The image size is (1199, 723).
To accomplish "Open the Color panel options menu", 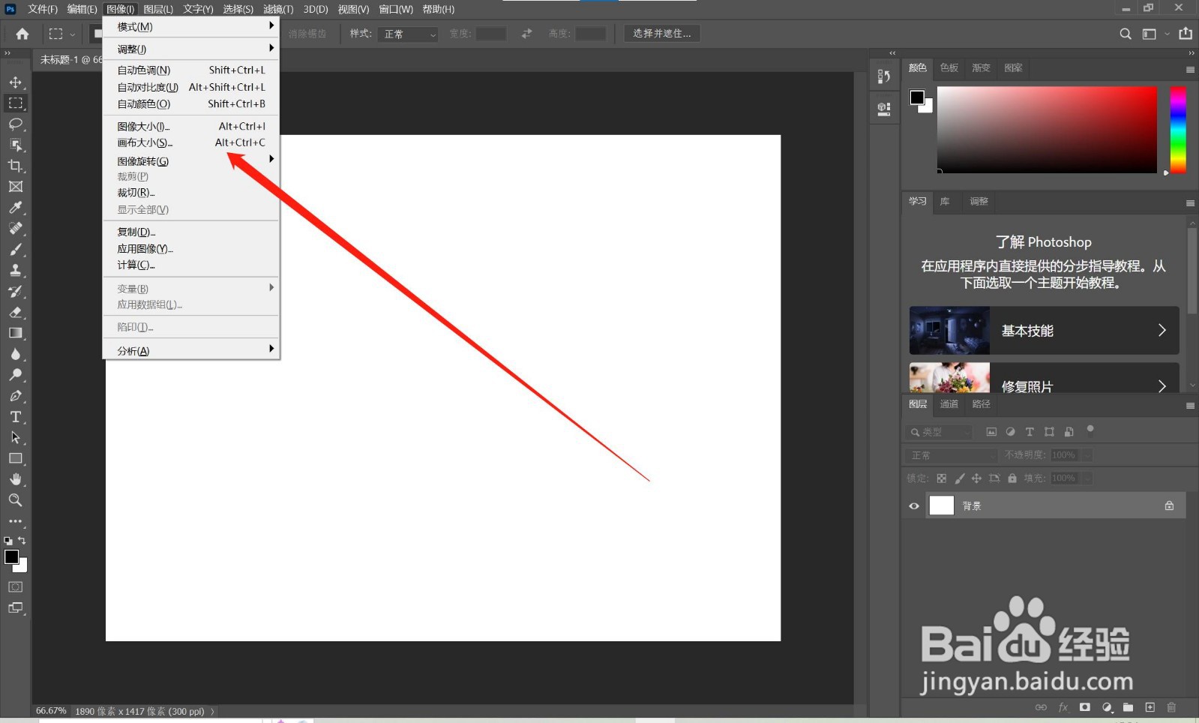I will [x=1190, y=69].
